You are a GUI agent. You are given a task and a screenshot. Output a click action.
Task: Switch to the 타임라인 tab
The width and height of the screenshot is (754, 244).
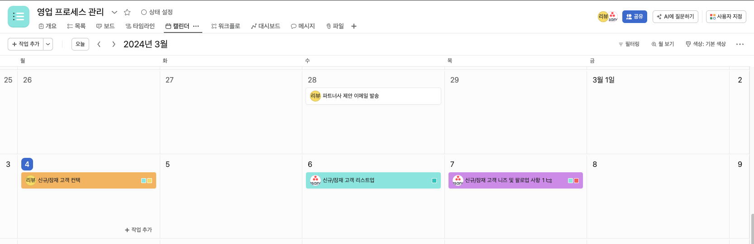click(140, 26)
